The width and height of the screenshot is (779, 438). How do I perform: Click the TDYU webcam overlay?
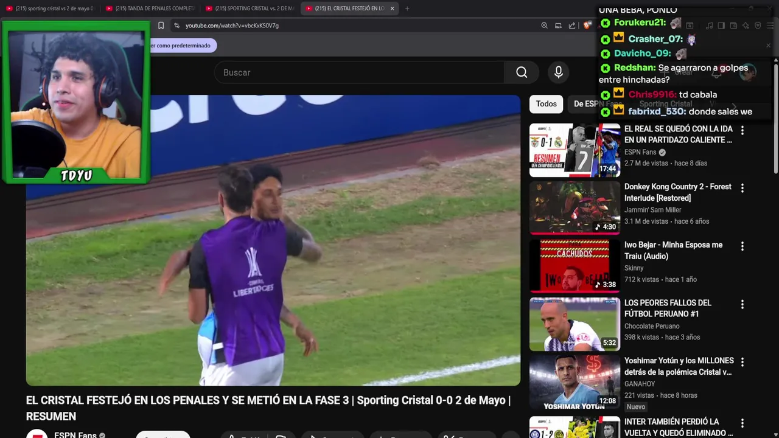point(75,102)
